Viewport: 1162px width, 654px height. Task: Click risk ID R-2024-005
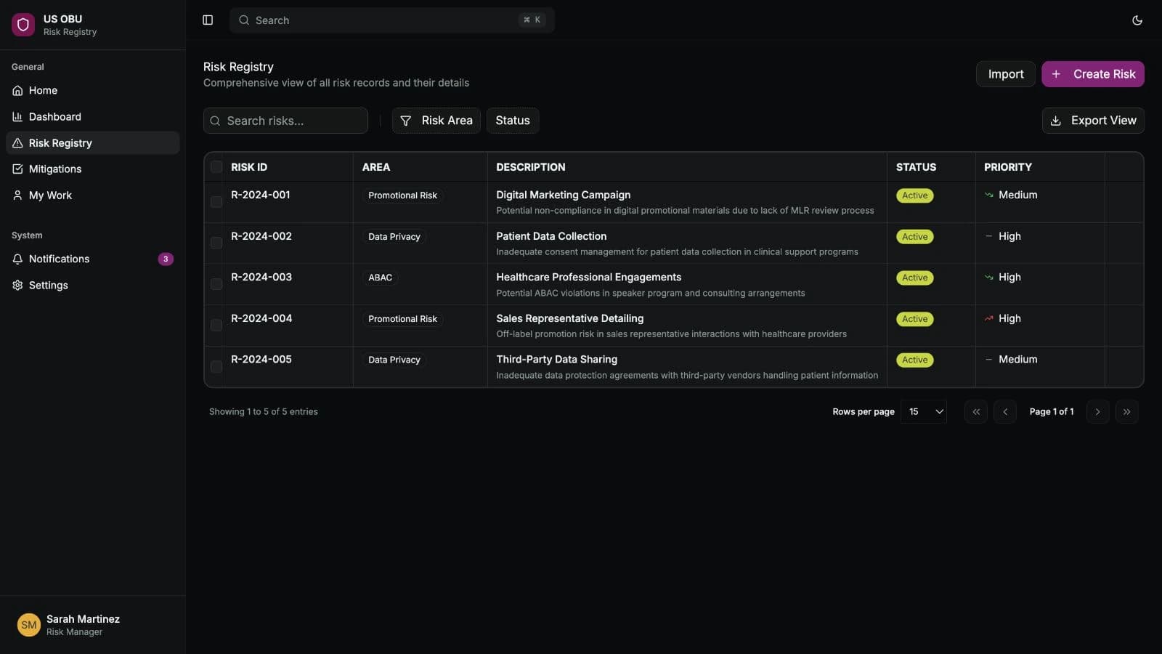pyautogui.click(x=261, y=359)
